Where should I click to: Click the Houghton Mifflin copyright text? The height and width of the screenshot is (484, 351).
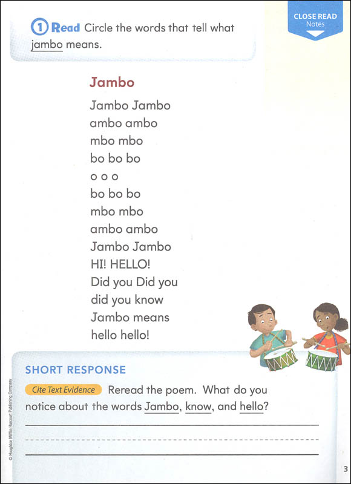[x=10, y=420]
